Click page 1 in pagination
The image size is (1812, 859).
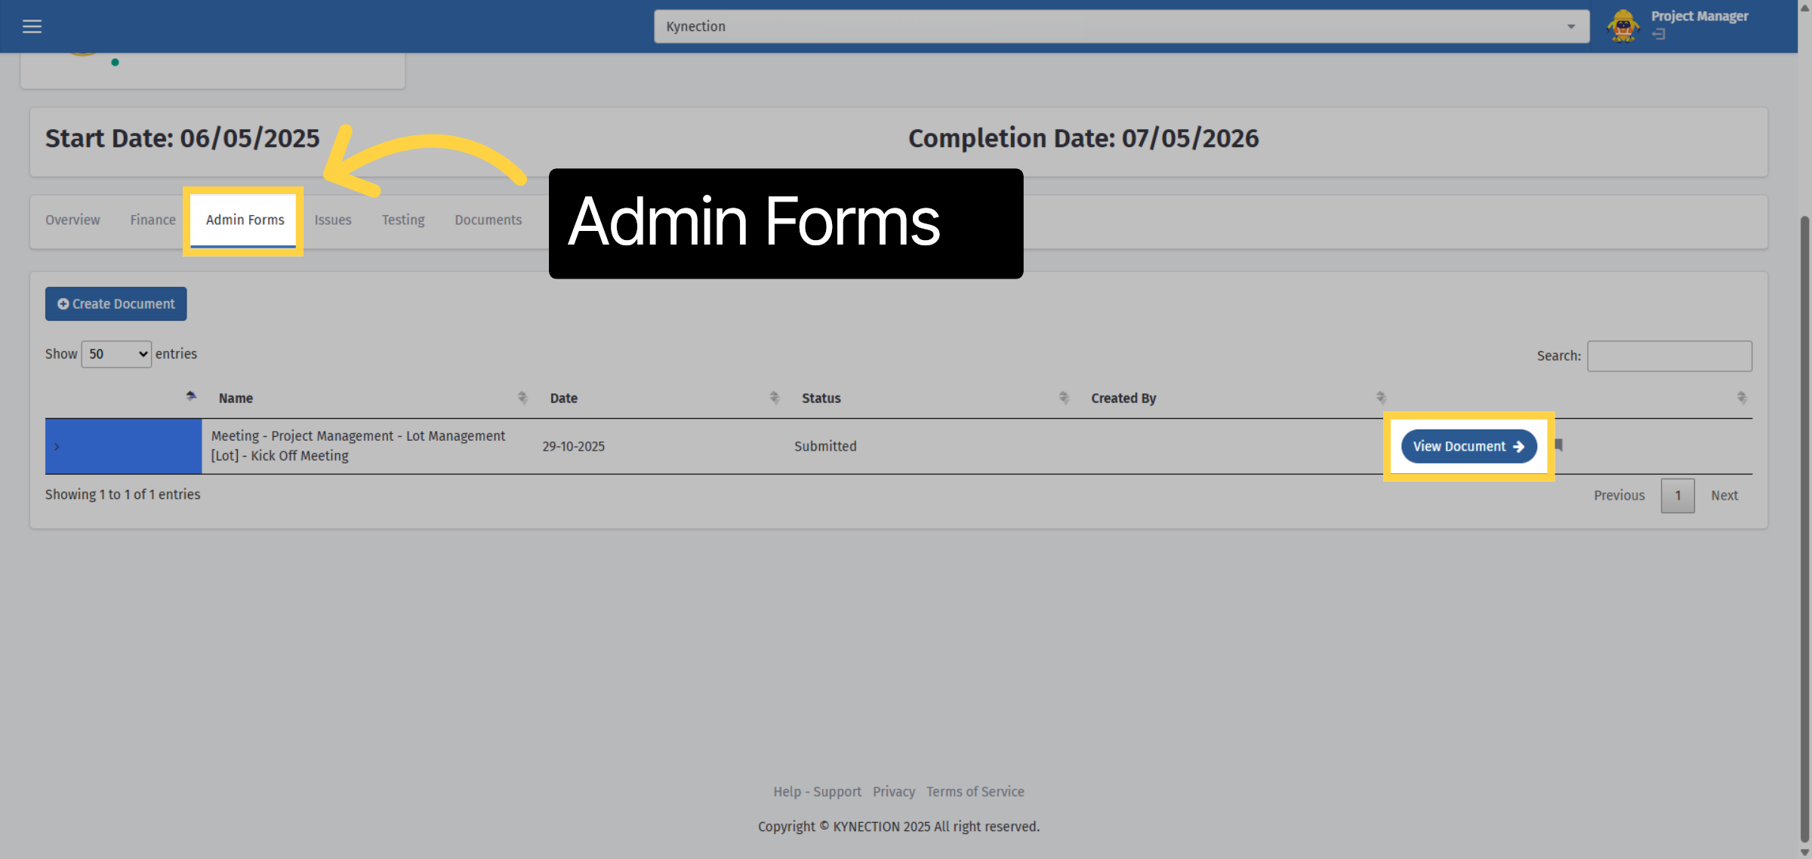1678,495
